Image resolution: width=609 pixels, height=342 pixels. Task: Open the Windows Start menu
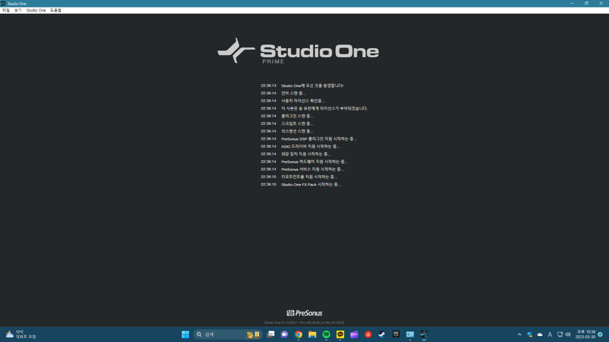185,334
